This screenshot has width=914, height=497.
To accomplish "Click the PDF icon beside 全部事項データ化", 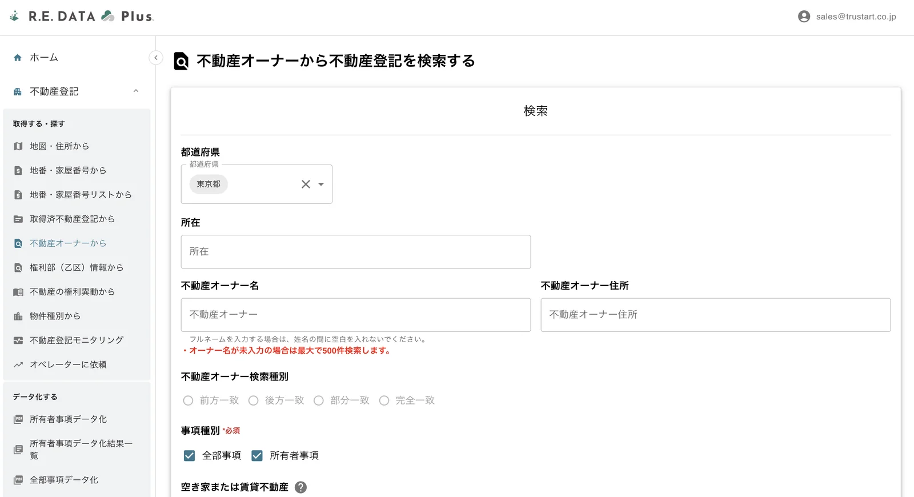I will pos(18,480).
